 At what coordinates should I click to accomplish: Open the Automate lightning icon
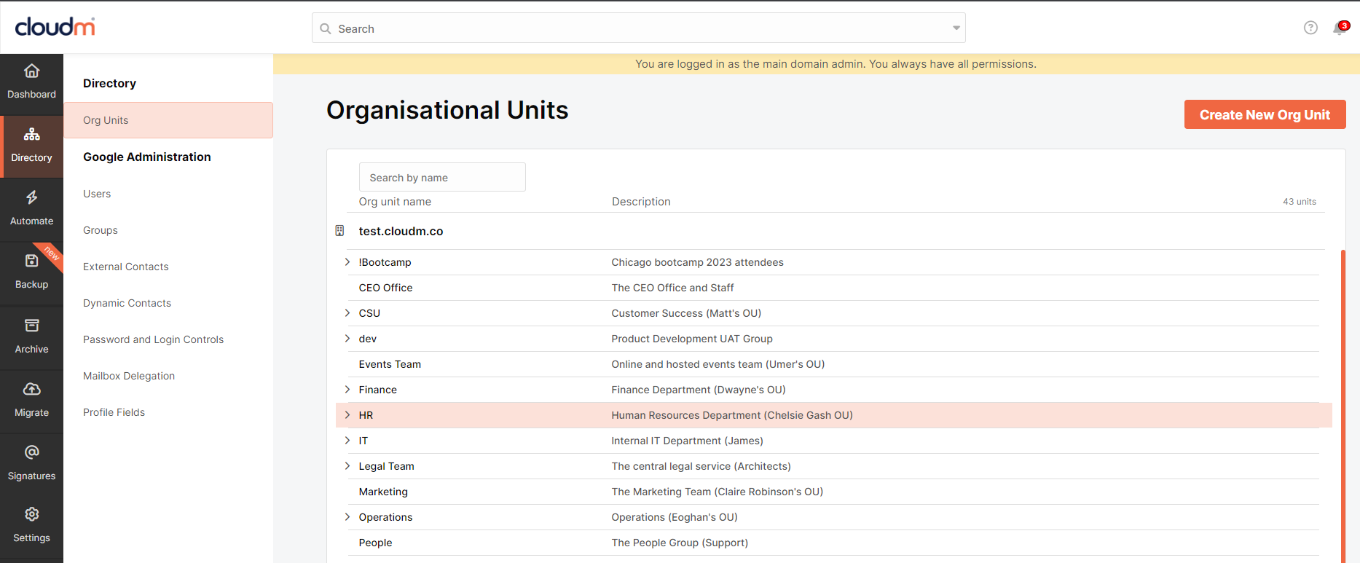tap(31, 197)
